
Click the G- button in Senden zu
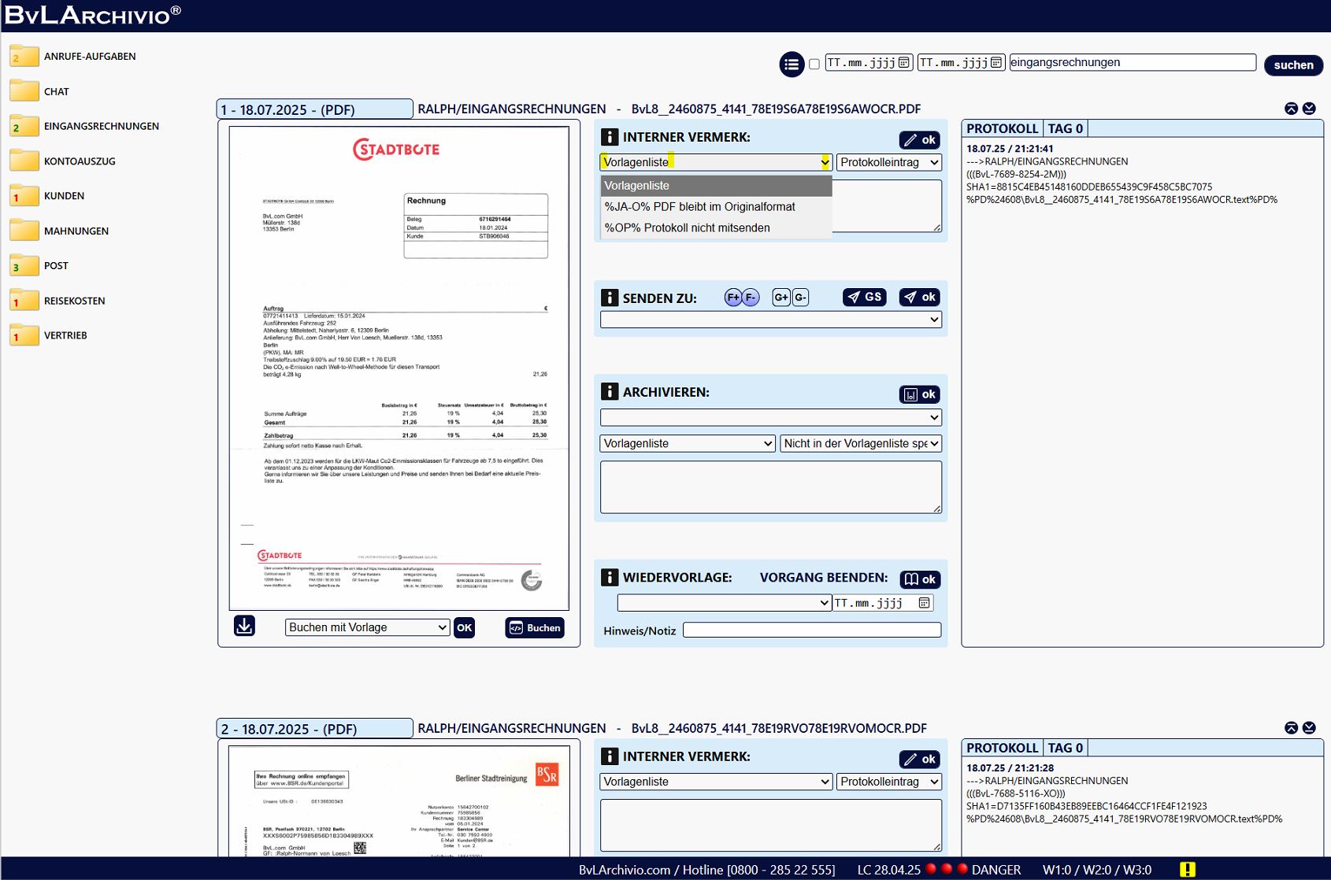coord(800,298)
